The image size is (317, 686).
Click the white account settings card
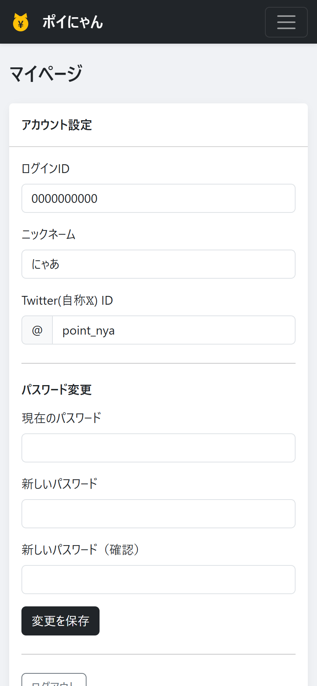158,367
